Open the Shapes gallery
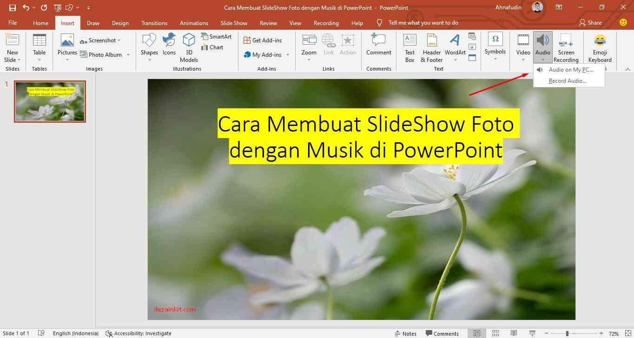Viewport: 634px width, 338px height. (x=149, y=48)
